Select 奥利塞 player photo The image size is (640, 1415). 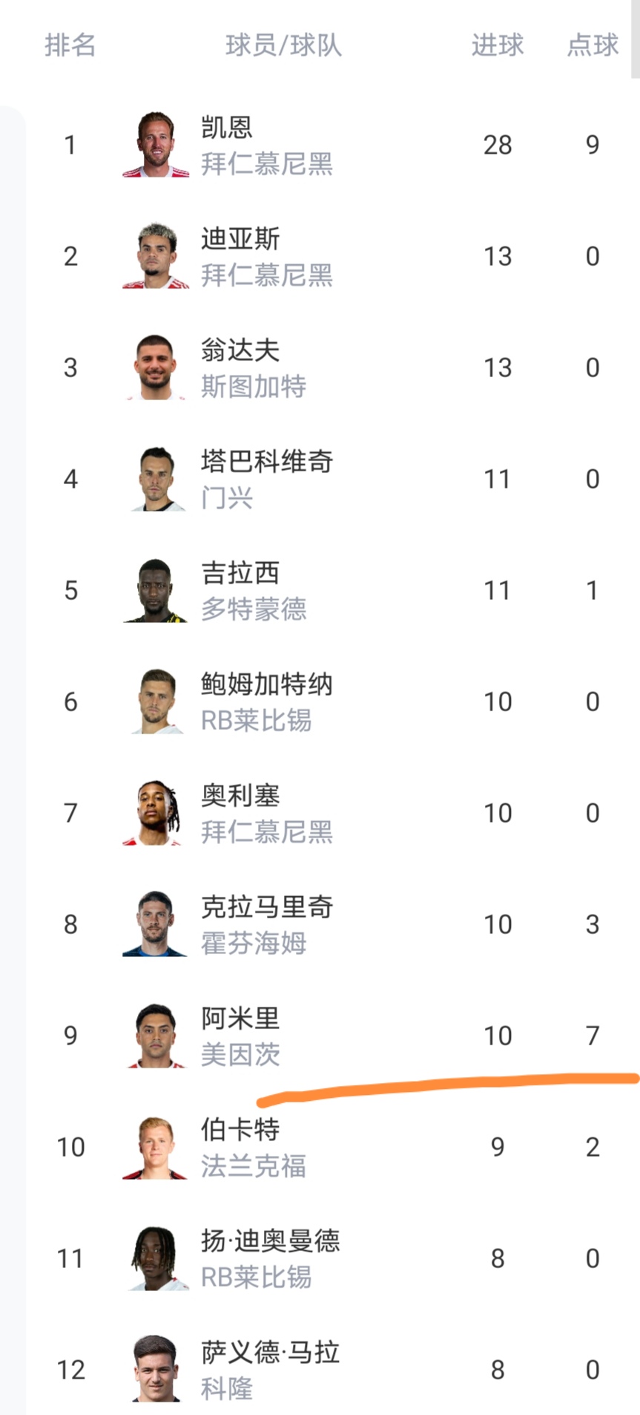[156, 813]
